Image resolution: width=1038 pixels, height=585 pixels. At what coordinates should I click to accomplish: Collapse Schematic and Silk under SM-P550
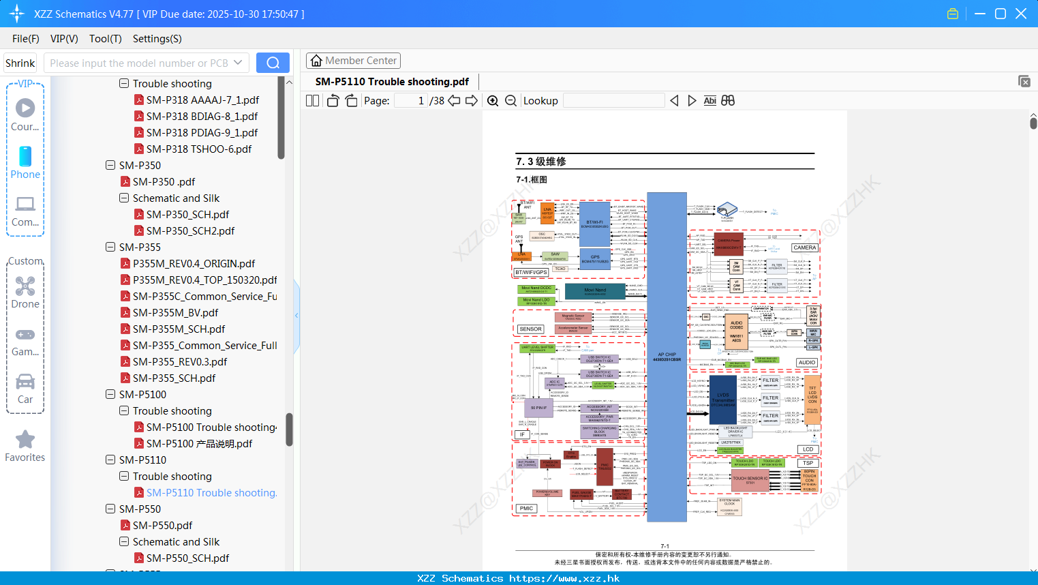(x=124, y=541)
